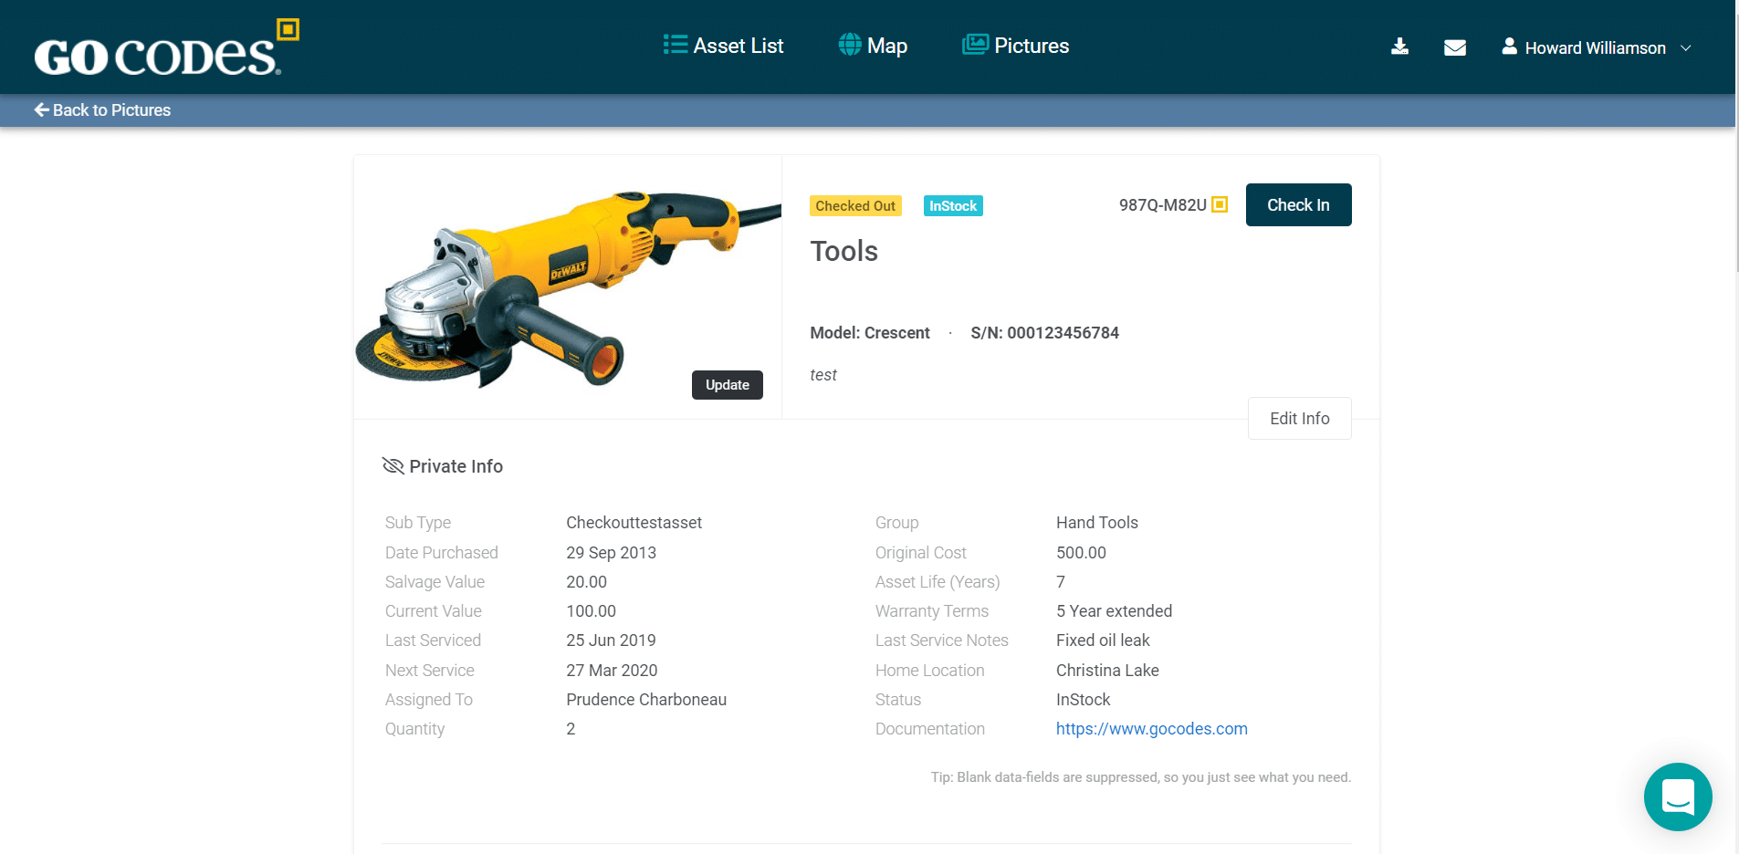Click the 500.00 original cost value

[1081, 553]
